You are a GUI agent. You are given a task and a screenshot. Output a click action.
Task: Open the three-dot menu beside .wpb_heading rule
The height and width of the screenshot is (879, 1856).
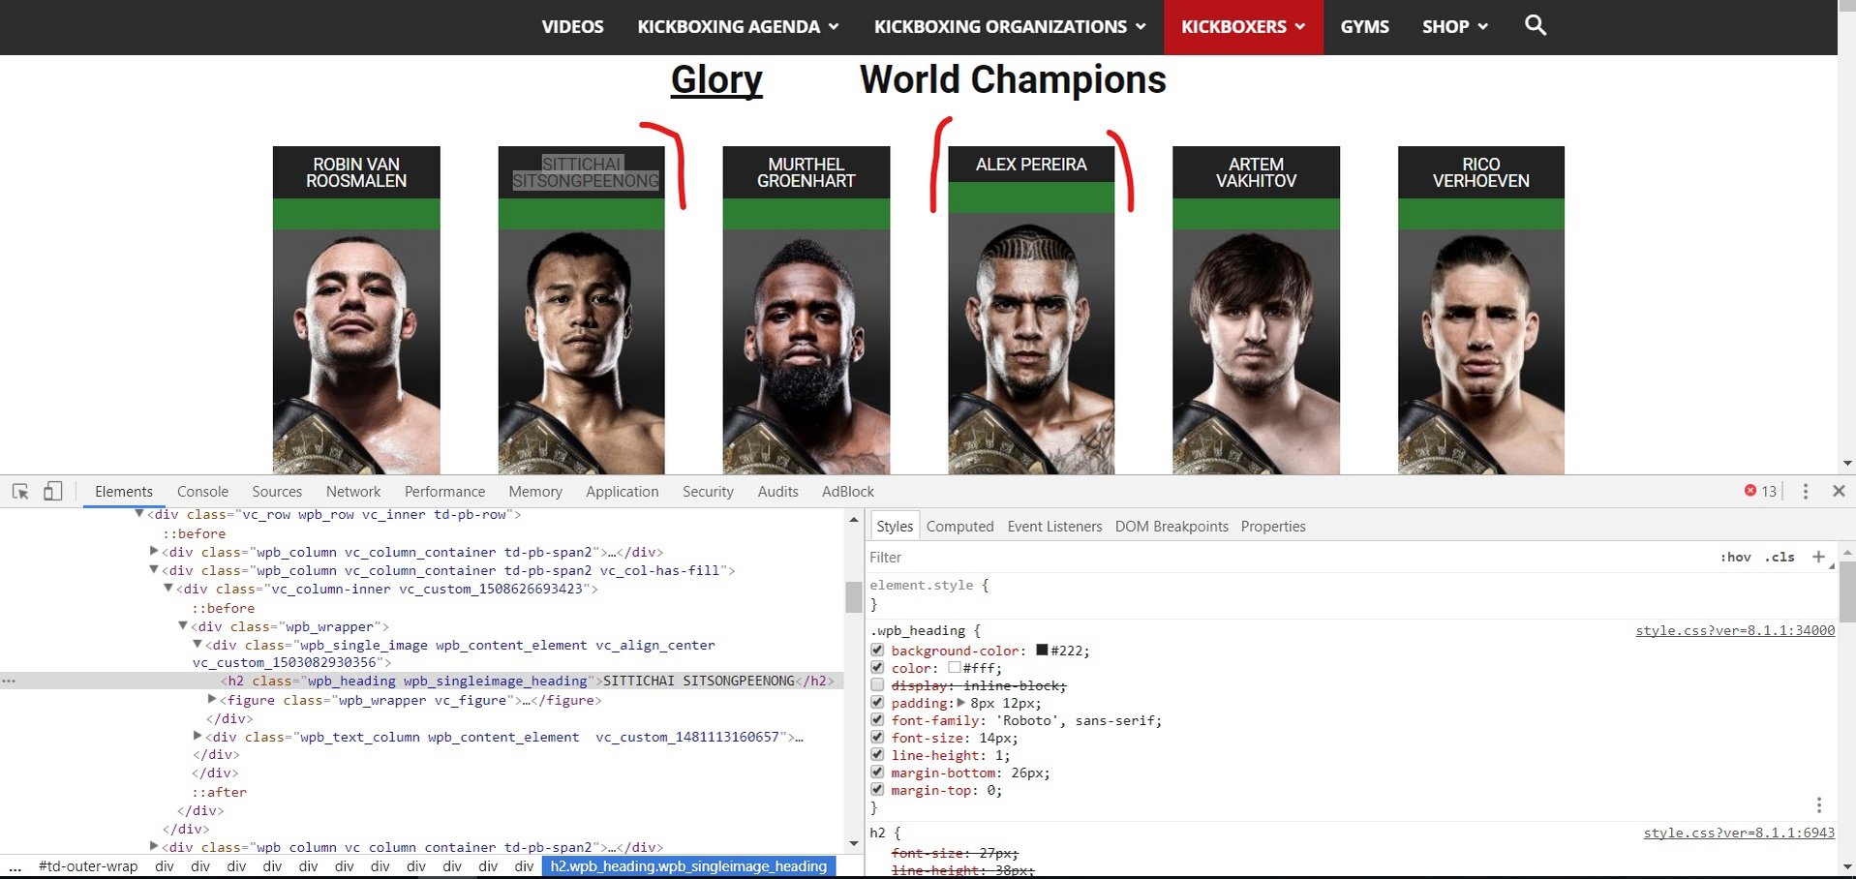pyautogui.click(x=1819, y=804)
